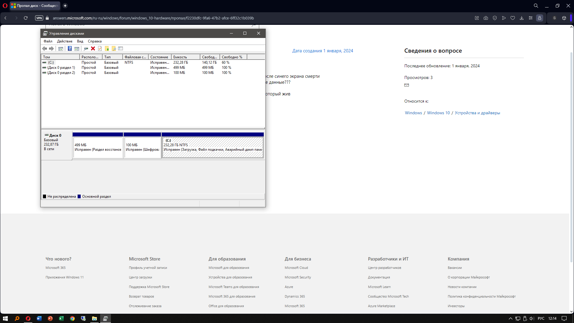The image size is (574, 323).
Task: Open Excel from the taskbar
Action: click(61, 319)
